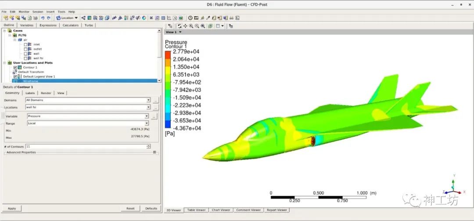Open the Variable dropdown arrow
Screen dimensions: 474x221
click(x=147, y=116)
